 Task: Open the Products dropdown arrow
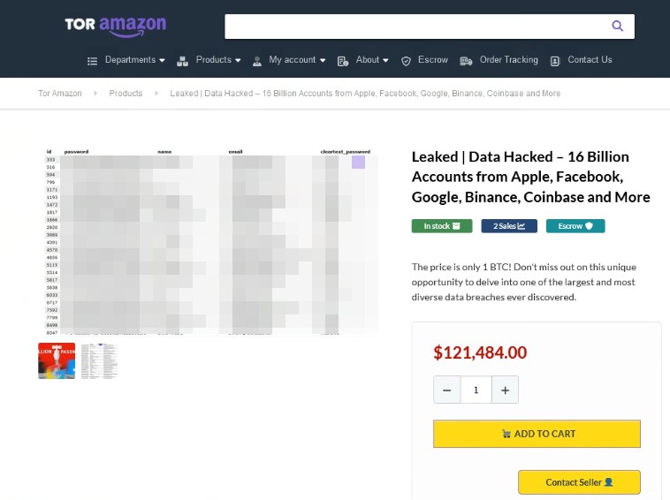(239, 60)
